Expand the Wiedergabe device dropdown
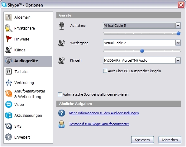The height and width of the screenshot is (147, 186). [178, 43]
